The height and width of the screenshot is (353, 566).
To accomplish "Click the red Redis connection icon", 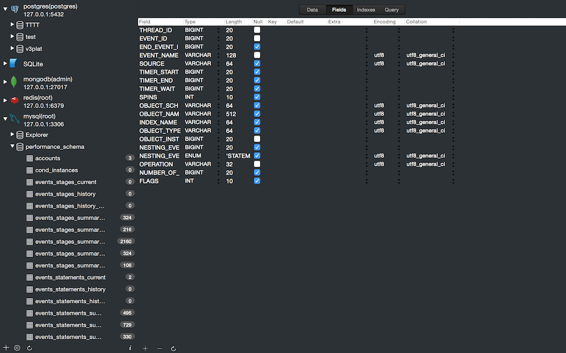I will pos(14,100).
